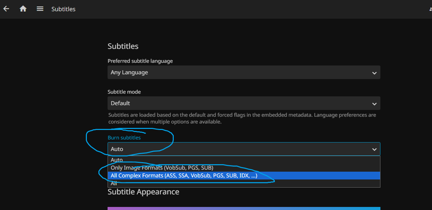Screen dimensions: 432x210
Task: Click the users icon at top right
Action: click(x=430, y=9)
